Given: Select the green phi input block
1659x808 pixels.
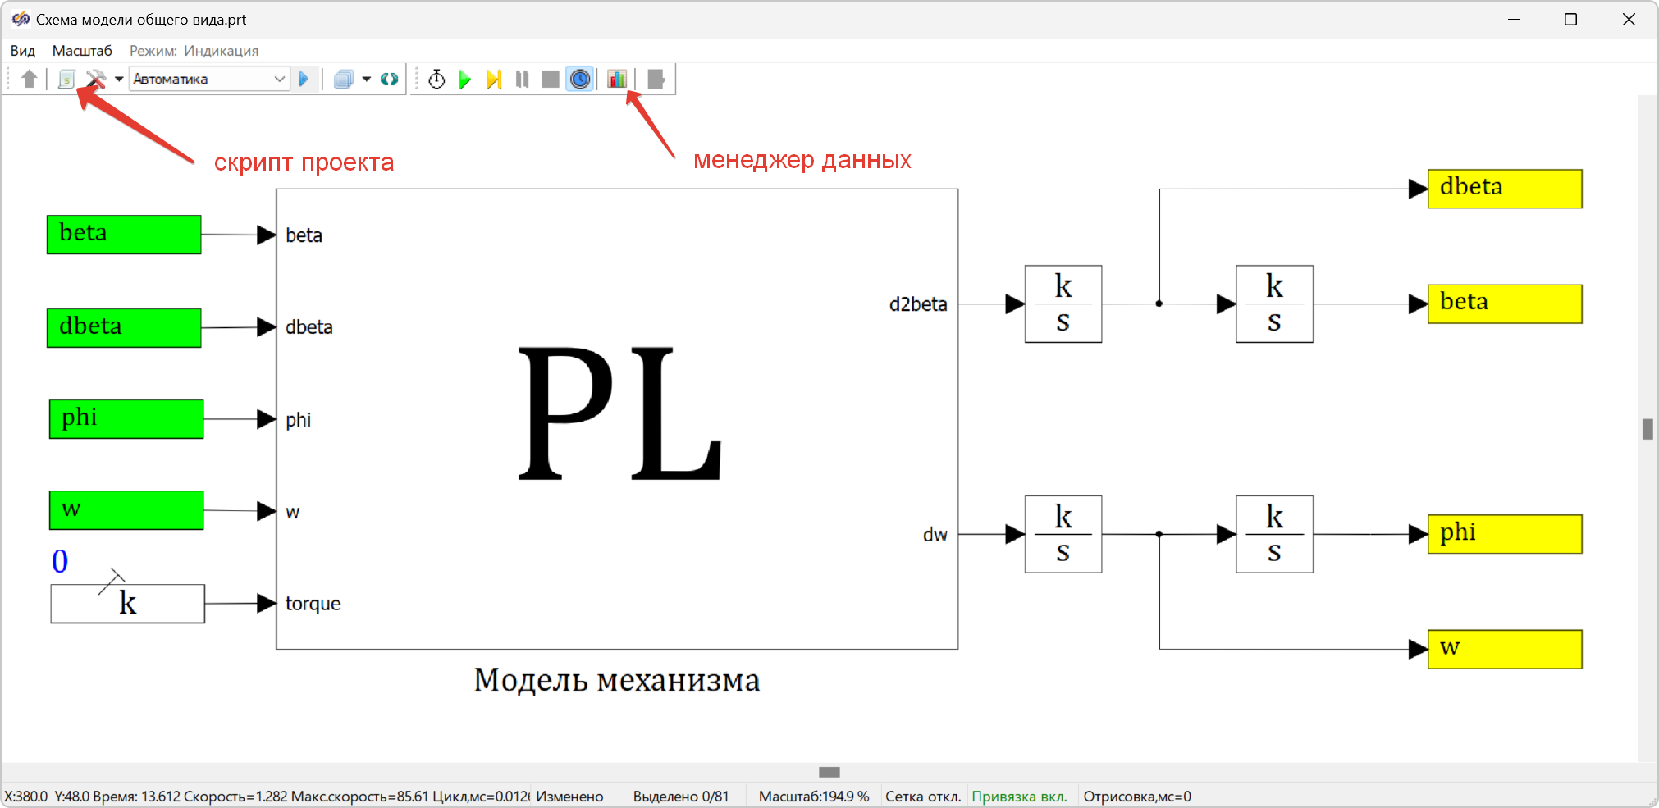Looking at the screenshot, I should pos(126,419).
